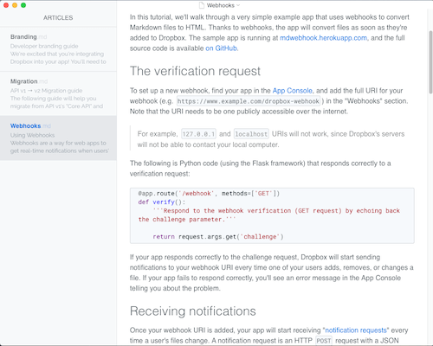Screen dimensions: 433x346
Task: Open the notification requests link
Action: tap(356, 330)
